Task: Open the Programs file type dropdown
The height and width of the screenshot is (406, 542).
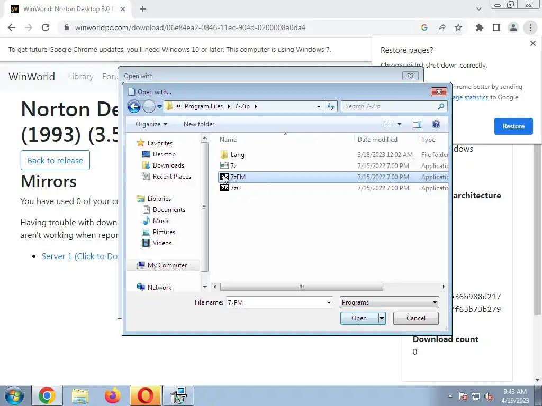Action: 389,302
